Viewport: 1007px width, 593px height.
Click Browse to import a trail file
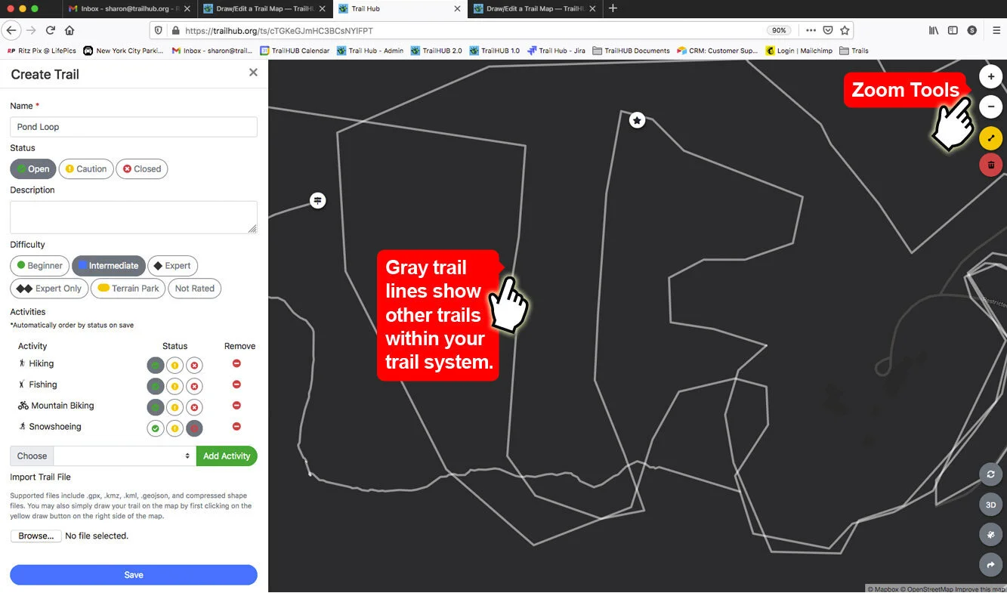[36, 536]
